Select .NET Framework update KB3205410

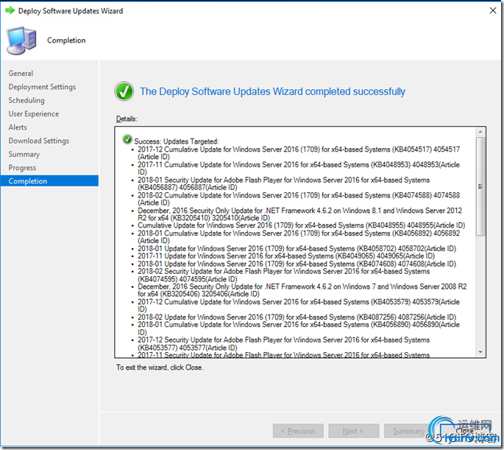coord(299,214)
